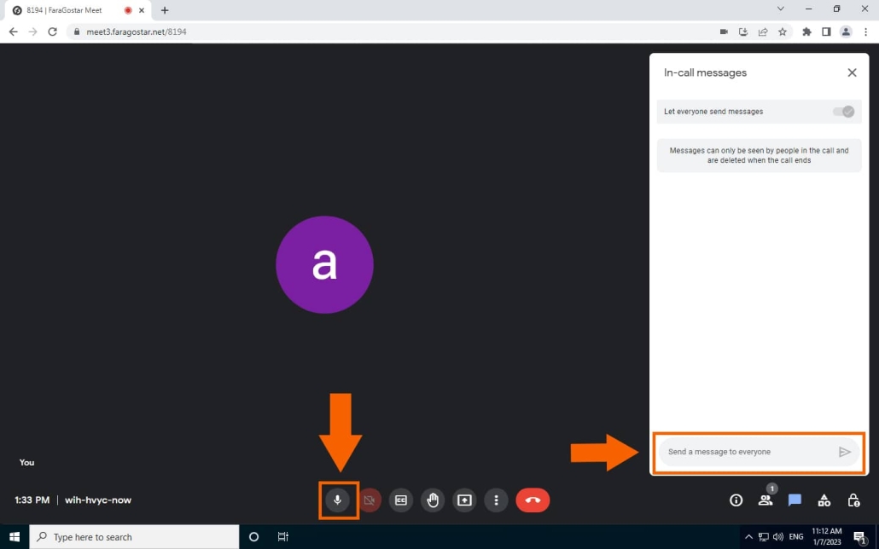Open Chrome's three-dot browser menu

(x=866, y=32)
